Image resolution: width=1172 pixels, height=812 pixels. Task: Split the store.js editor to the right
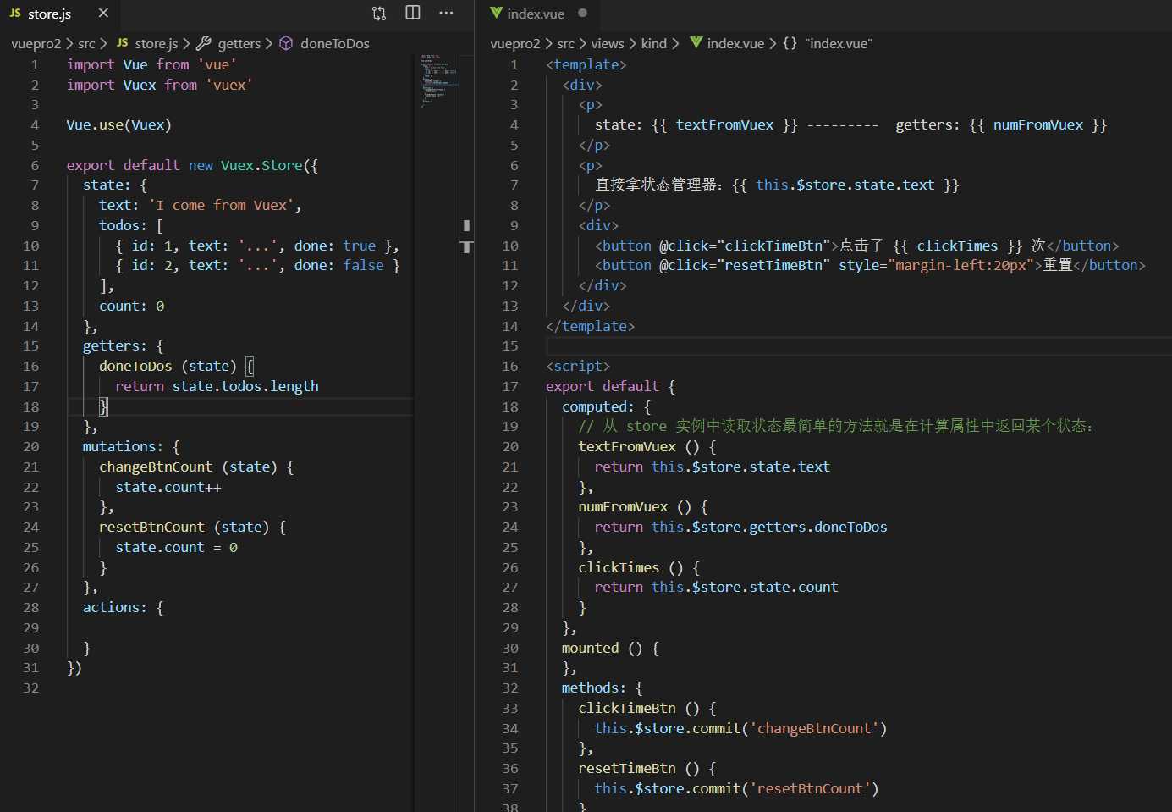(x=413, y=14)
